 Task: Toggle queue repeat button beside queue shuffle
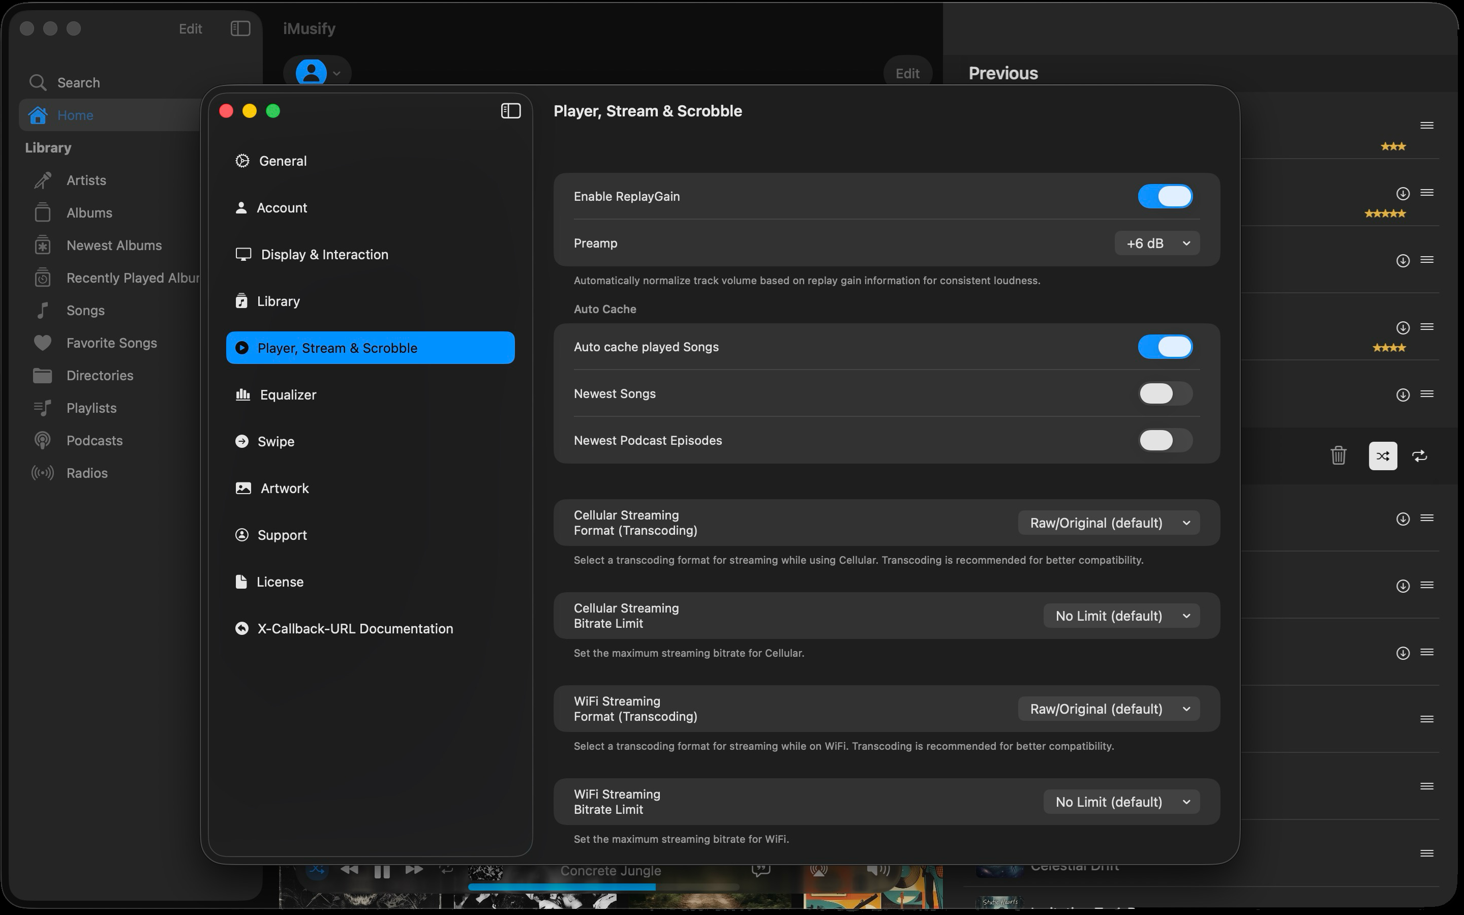(1419, 455)
